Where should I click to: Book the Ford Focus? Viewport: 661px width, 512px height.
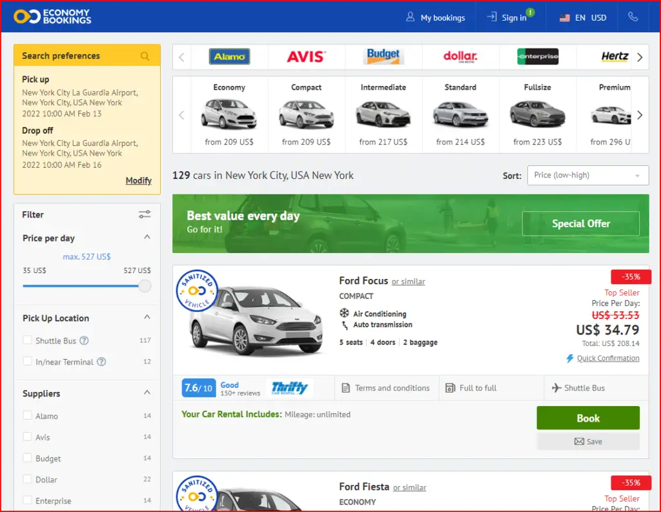(x=588, y=418)
